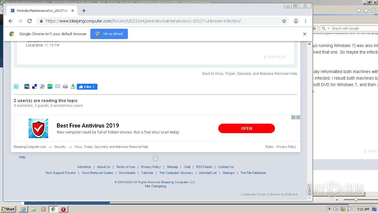Click the Chrome address bar URL
Viewport: 378px width, 213px height.
143,21
